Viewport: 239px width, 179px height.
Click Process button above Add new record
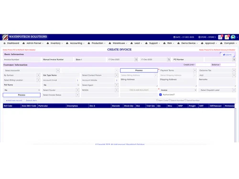click(22, 95)
